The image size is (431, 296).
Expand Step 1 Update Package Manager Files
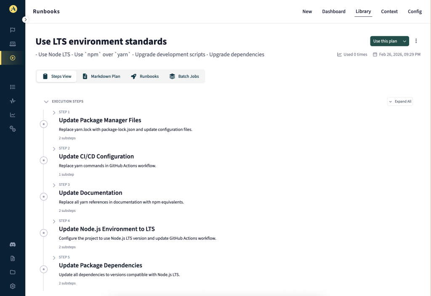coord(54,112)
